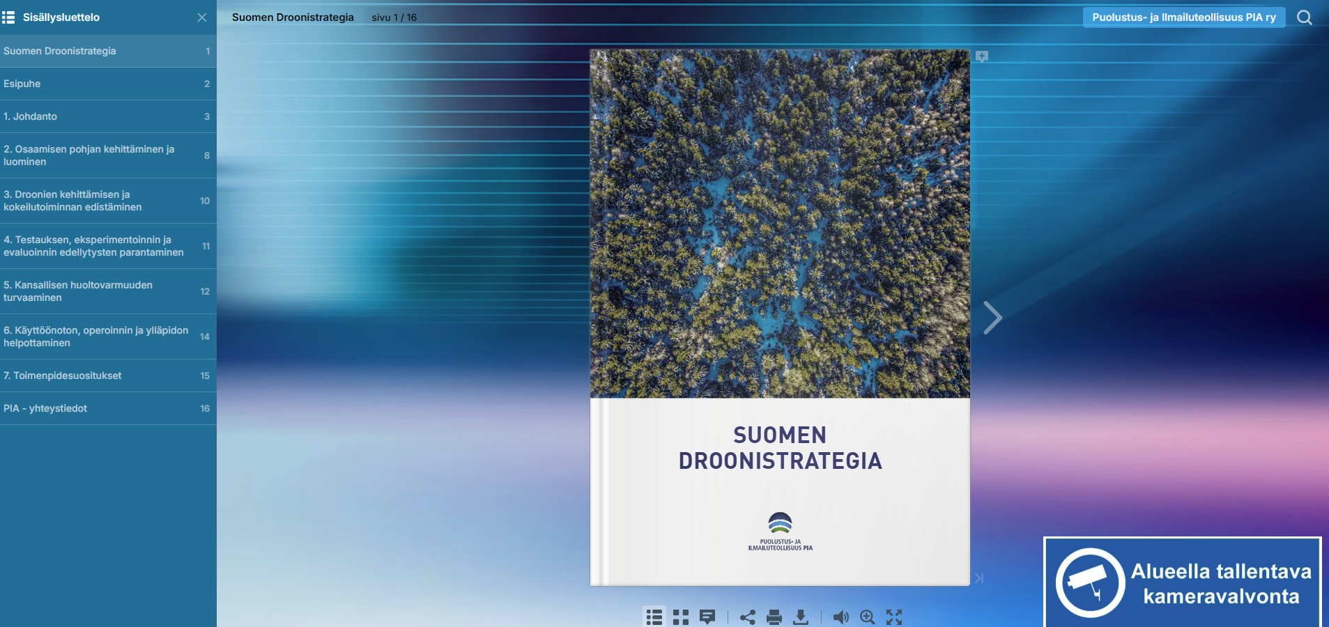
Task: Mute the page flip sound
Action: (841, 617)
